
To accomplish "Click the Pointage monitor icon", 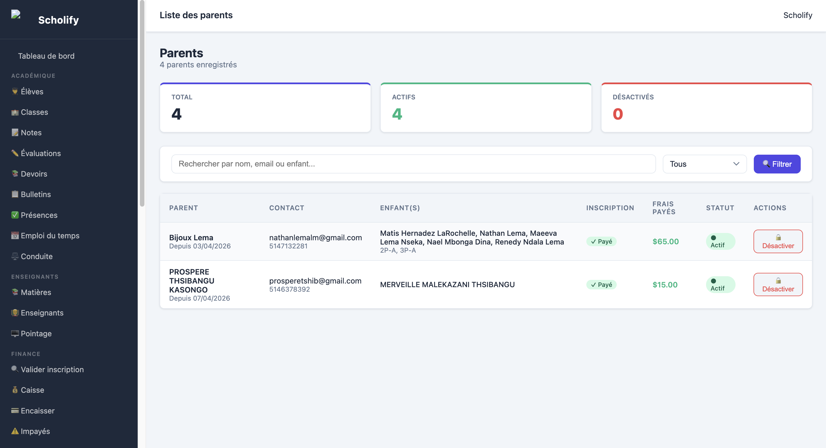I will 15,333.
